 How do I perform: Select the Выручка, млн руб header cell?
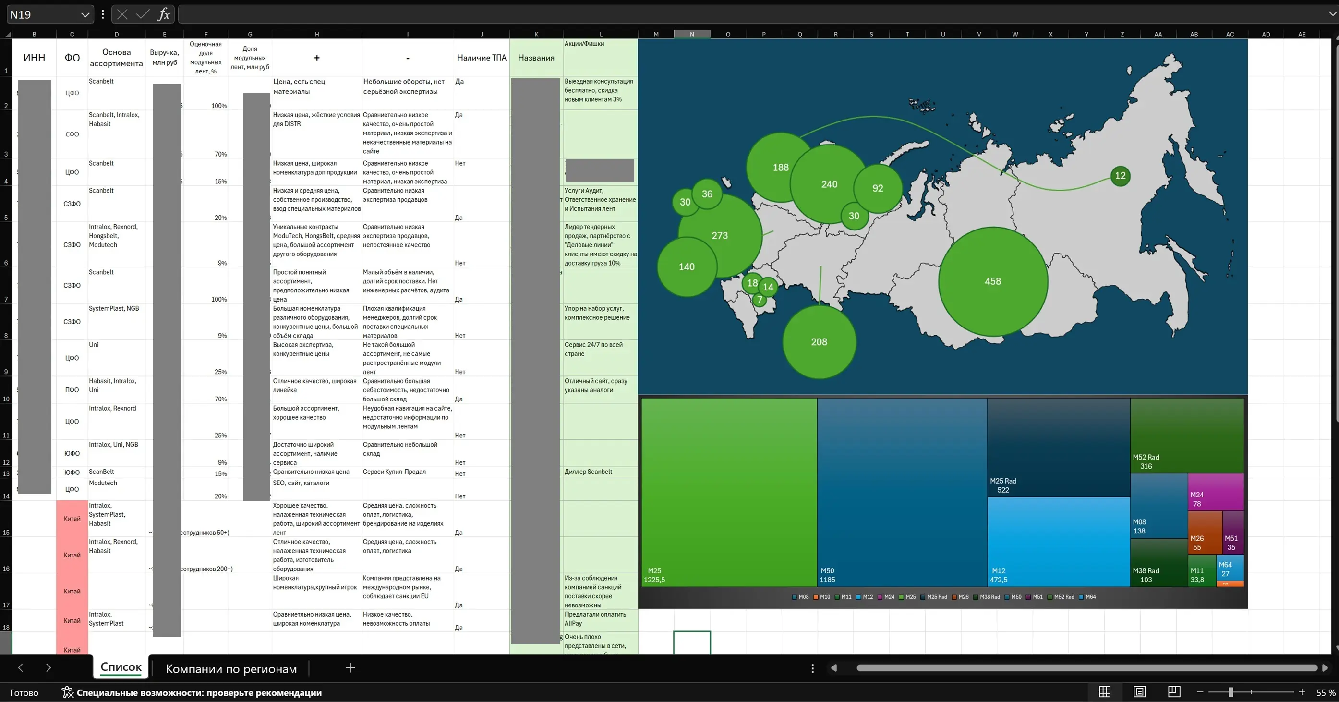pos(164,58)
